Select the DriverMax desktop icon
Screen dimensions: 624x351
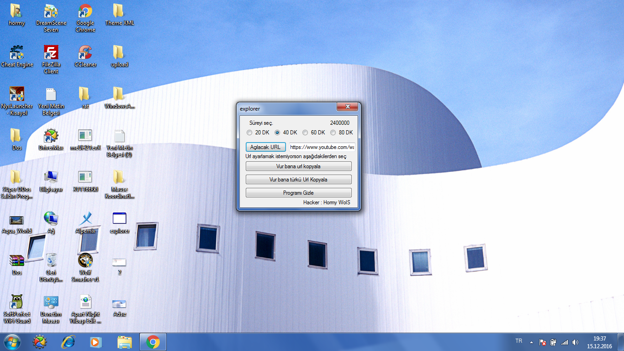[x=51, y=140]
